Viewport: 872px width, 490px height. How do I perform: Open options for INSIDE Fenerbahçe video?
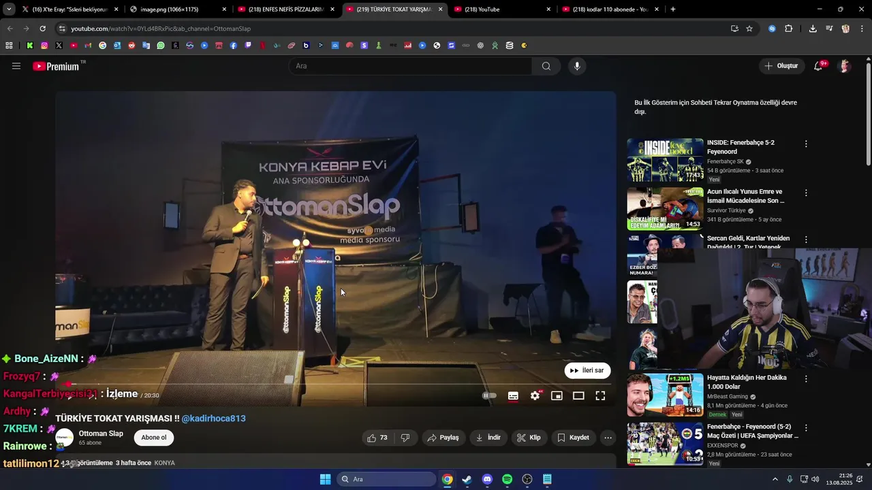tap(806, 144)
